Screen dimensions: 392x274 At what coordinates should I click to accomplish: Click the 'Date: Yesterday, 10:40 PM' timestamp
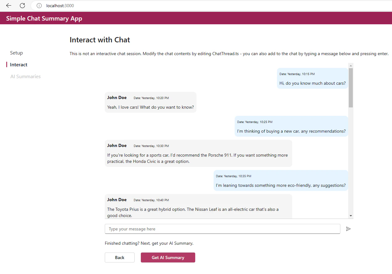(151, 200)
